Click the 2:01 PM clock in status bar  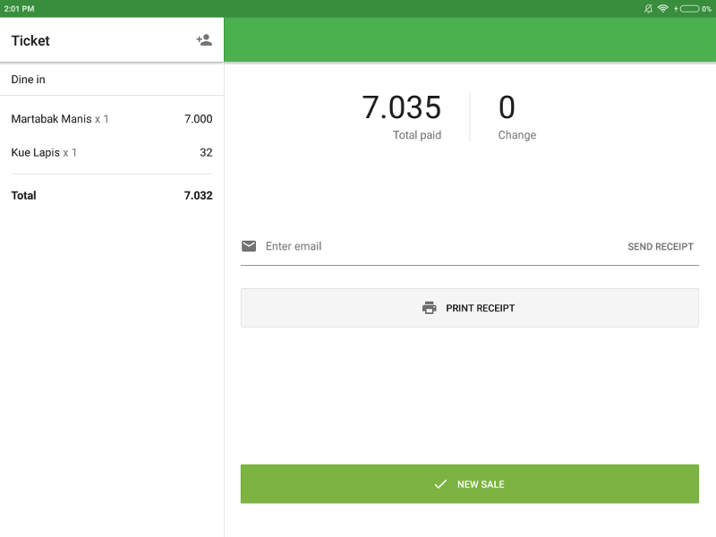point(19,7)
